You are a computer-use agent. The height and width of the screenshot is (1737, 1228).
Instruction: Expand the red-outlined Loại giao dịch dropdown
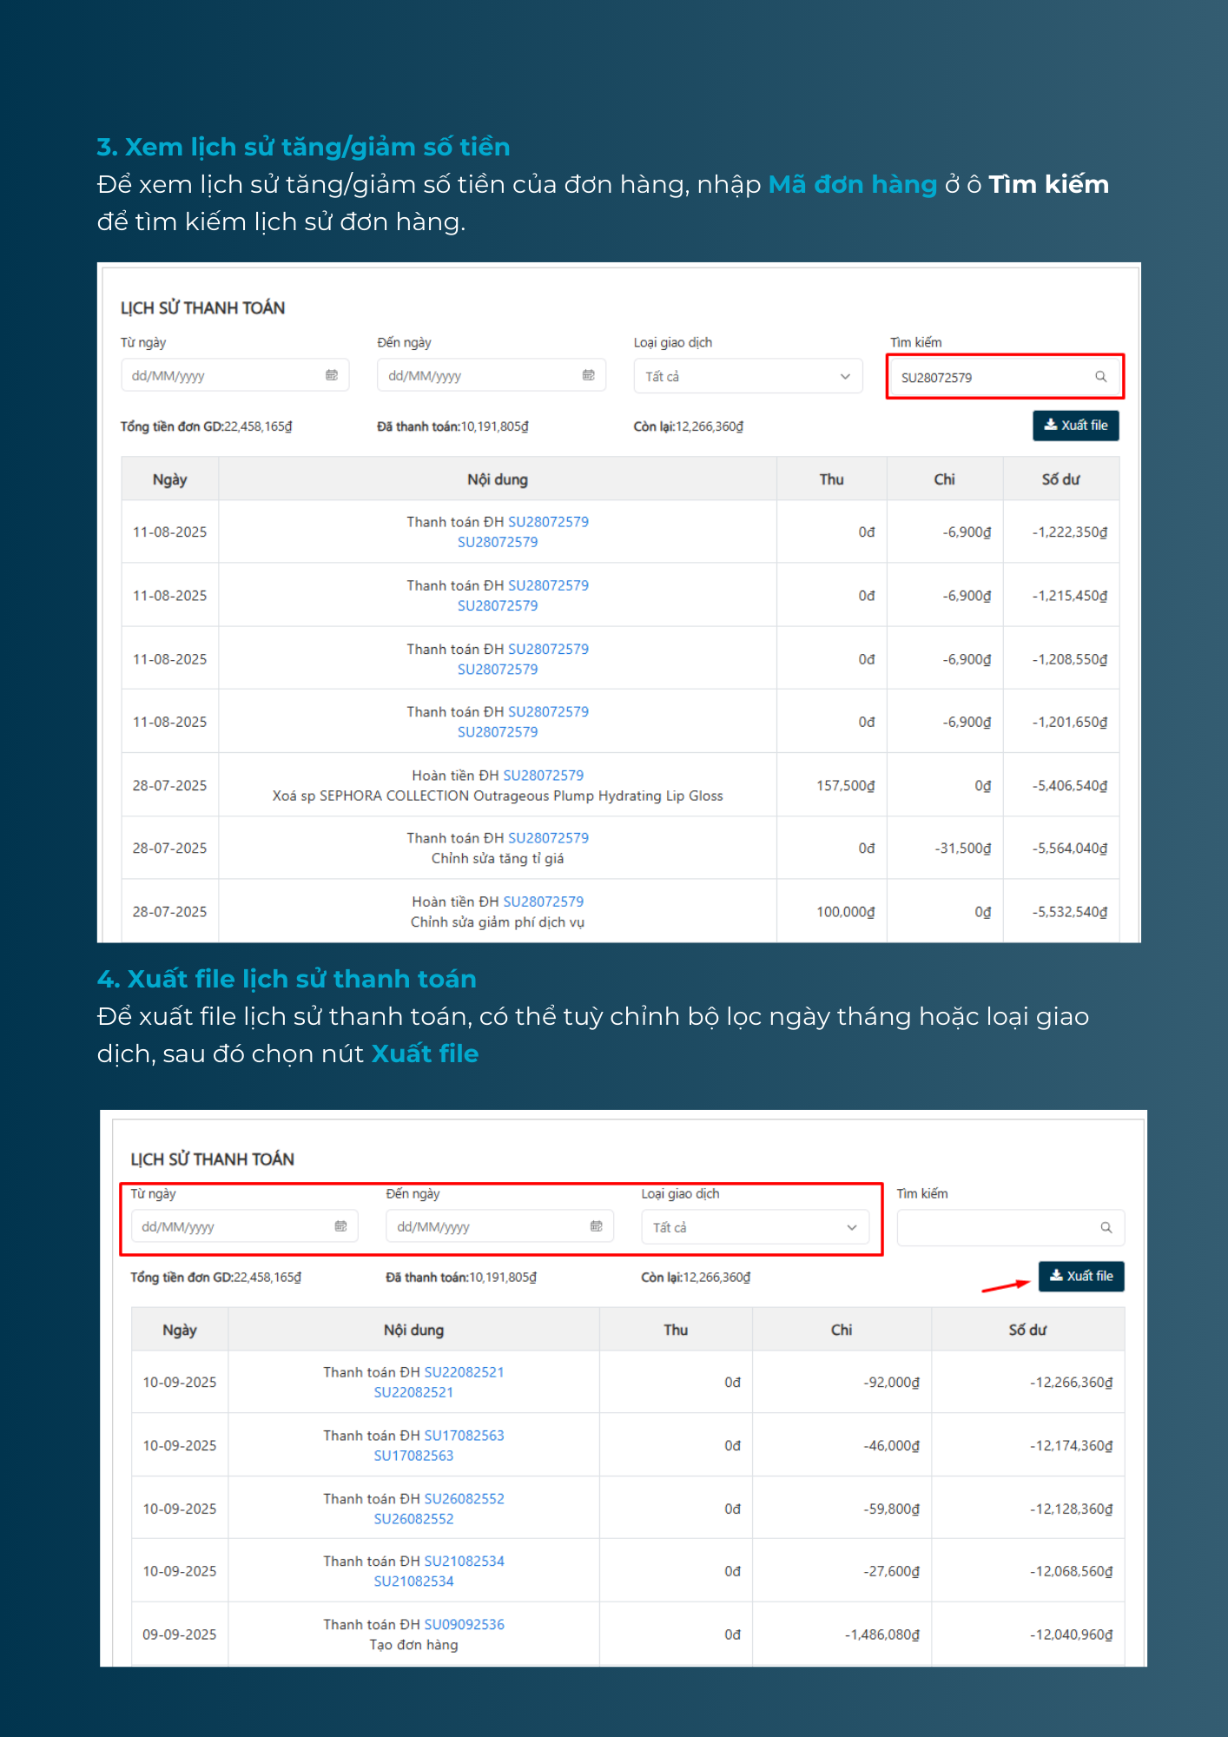[754, 1227]
